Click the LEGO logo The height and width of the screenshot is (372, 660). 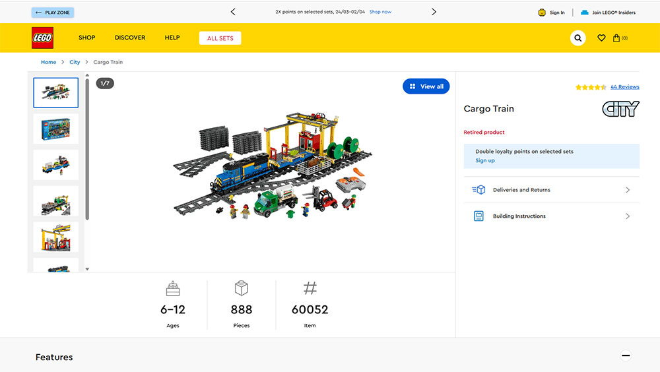(x=42, y=38)
